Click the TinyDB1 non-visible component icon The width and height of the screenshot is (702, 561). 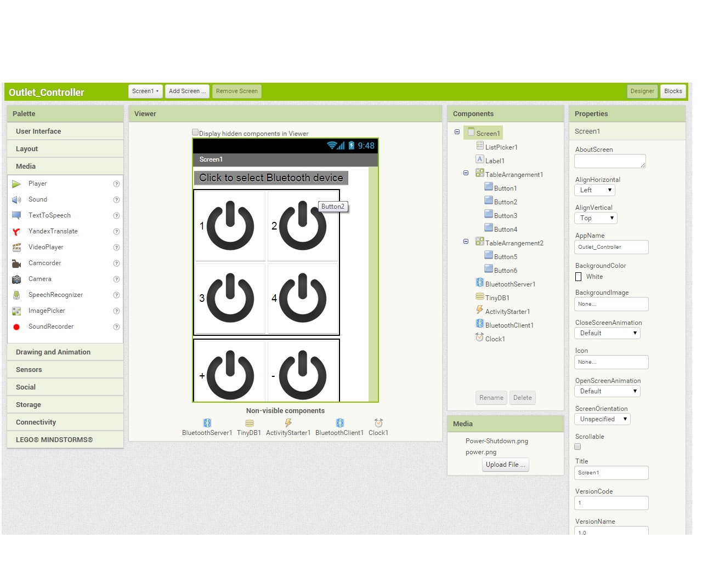(249, 423)
